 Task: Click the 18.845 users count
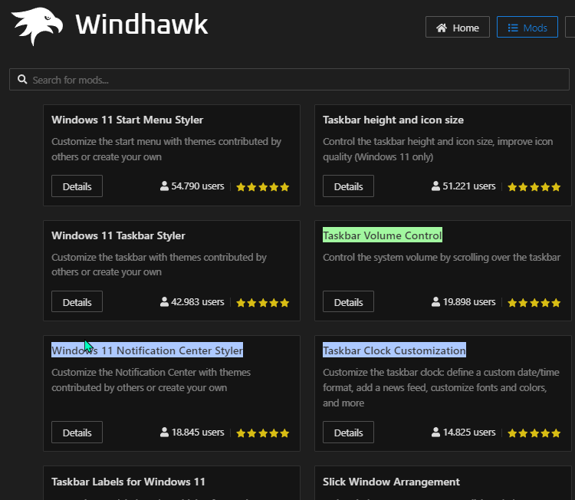click(x=198, y=433)
